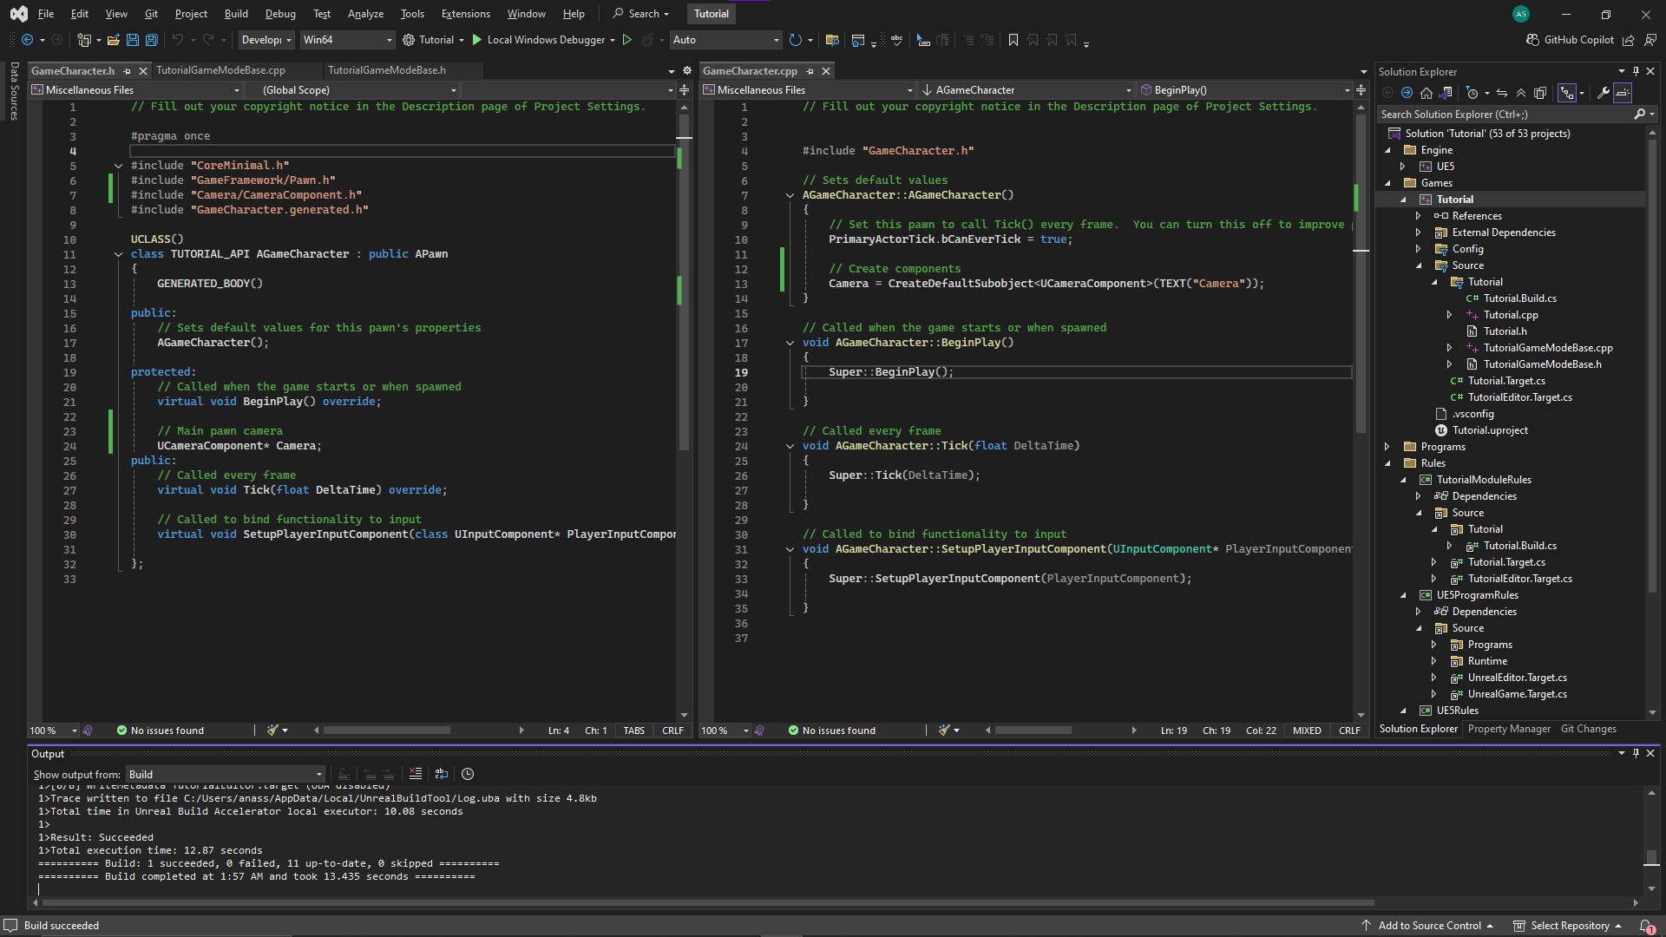1666x937 pixels.
Task: Click the left editor code cleanup broom
Action: [272, 731]
